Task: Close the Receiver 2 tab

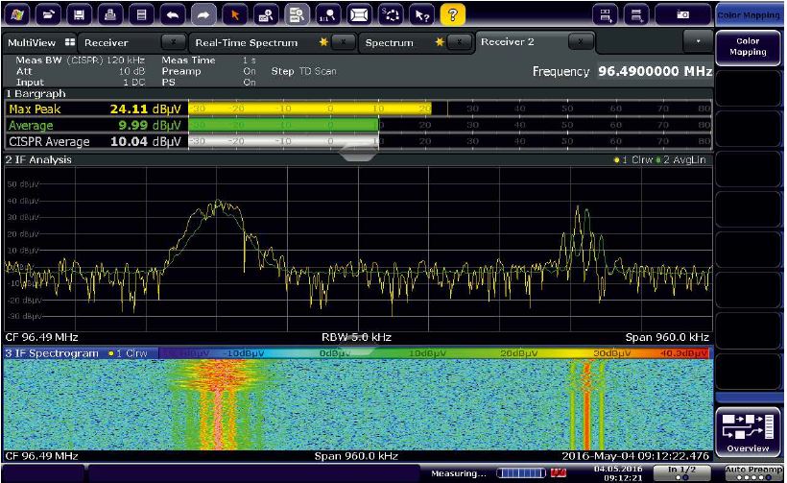Action: coord(579,43)
